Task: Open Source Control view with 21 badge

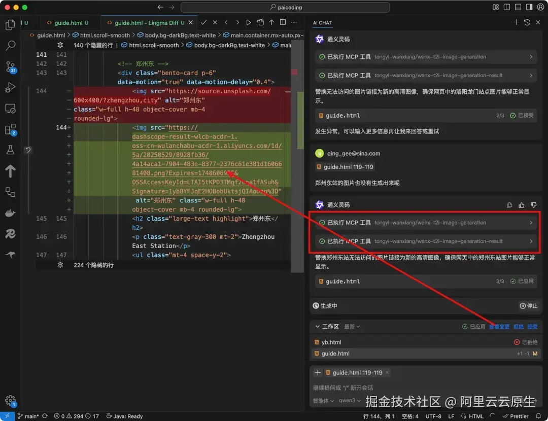Action: (11, 67)
